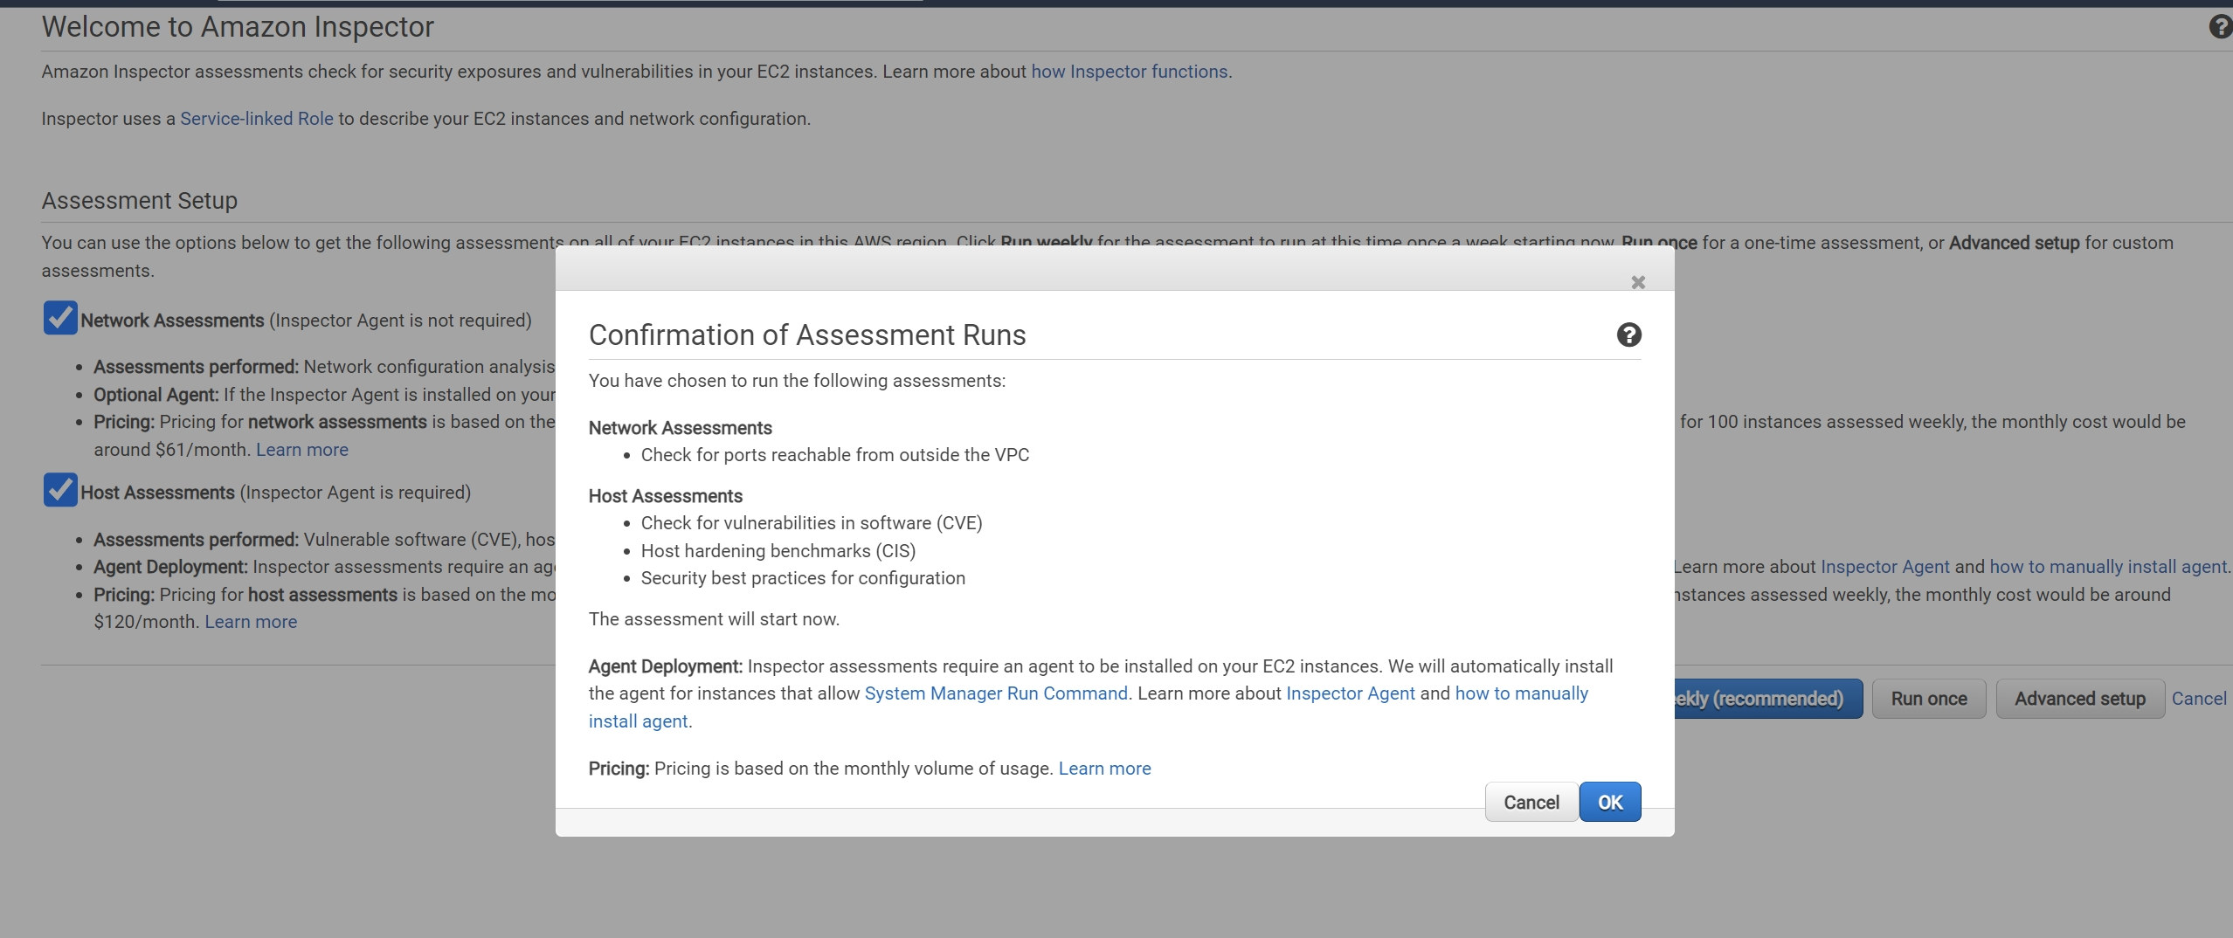Uncheck the Host Assessments checkbox
Screen dimensions: 2233x938
click(60, 490)
